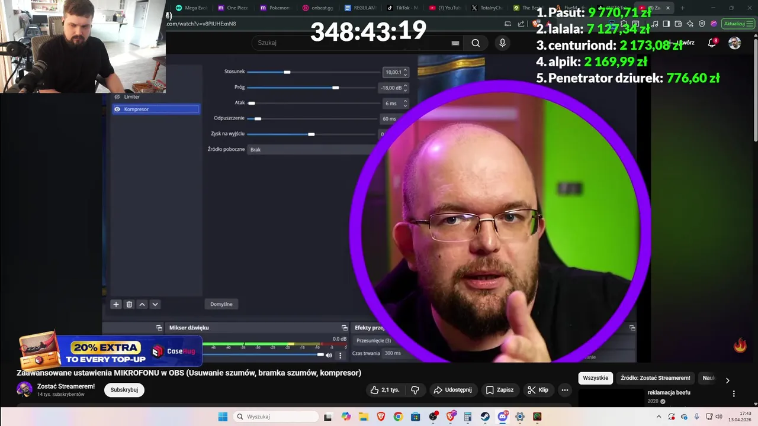Click the Udostępnij share button
Viewport: 758px width, 426px height.
pyautogui.click(x=452, y=390)
